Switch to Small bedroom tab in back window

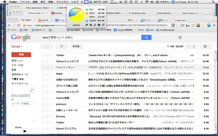tap(165, 13)
